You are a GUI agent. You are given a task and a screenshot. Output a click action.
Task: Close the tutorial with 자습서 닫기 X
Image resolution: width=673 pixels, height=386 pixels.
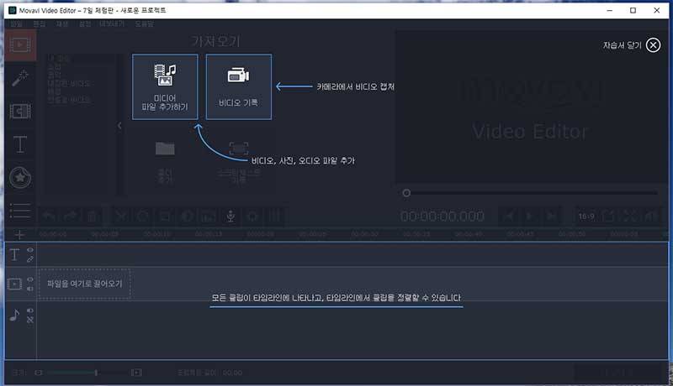[653, 45]
